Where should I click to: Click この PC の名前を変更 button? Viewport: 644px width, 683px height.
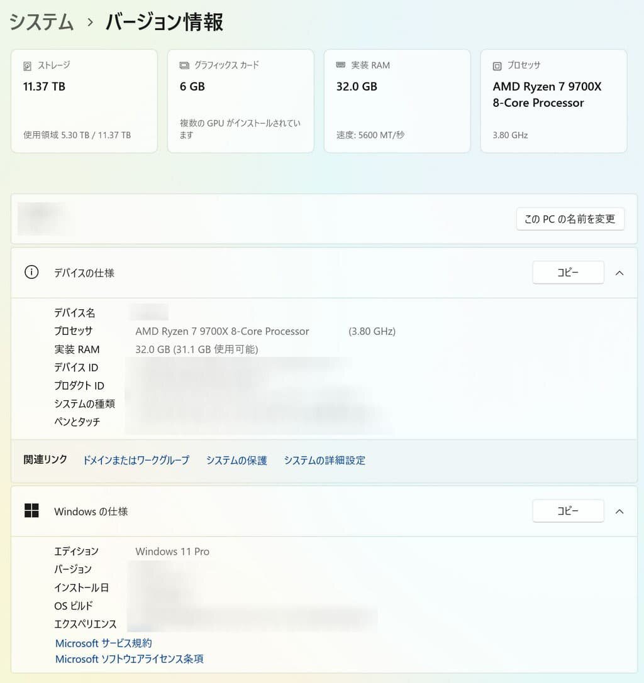tap(570, 219)
